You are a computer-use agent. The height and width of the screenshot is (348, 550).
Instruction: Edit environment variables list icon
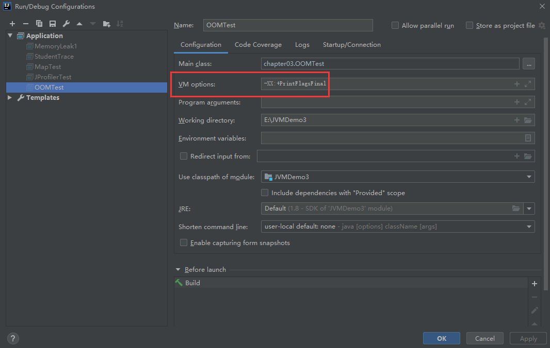(x=528, y=138)
